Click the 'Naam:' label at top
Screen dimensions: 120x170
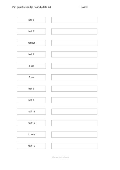(x=84, y=7)
